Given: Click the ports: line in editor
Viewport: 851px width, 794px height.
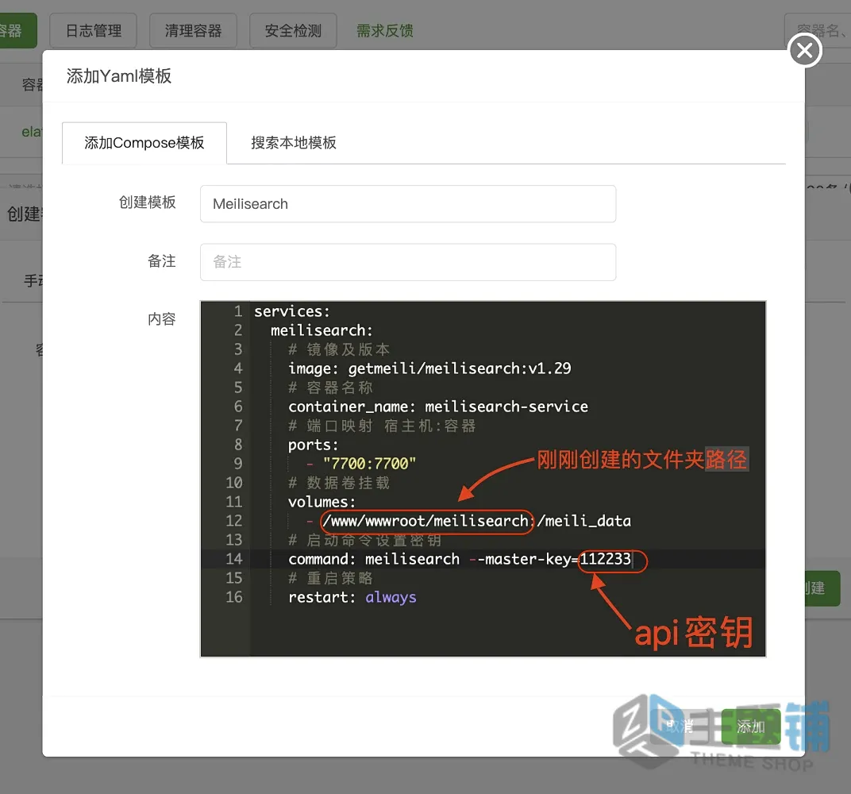Looking at the screenshot, I should [313, 445].
